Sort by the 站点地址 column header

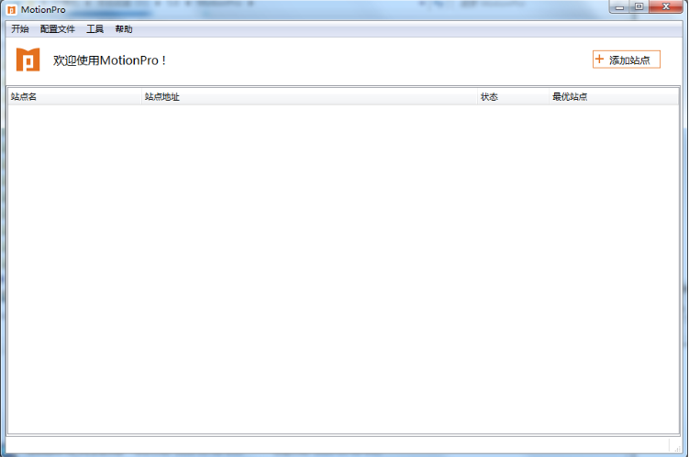click(162, 97)
